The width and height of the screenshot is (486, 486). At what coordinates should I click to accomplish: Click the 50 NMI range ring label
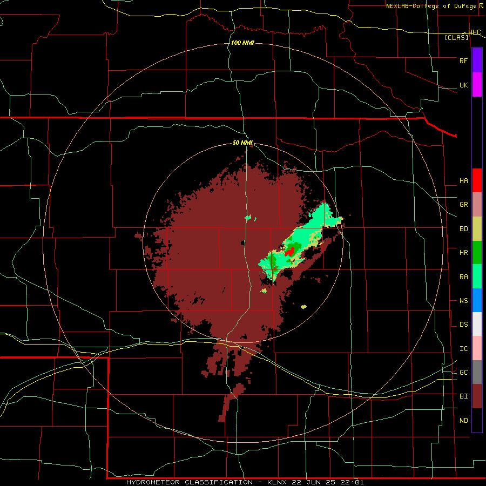point(242,143)
